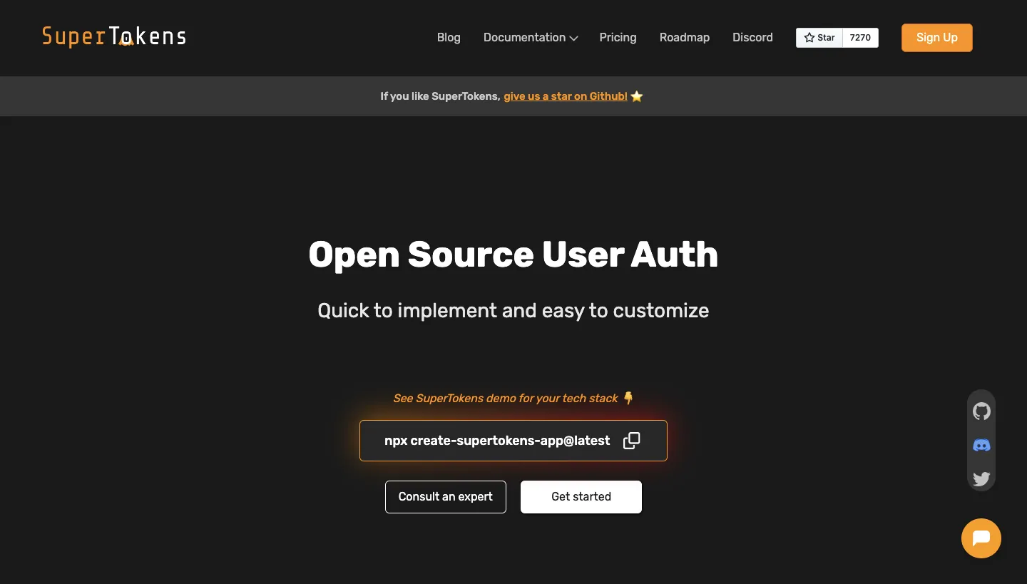Open Discord from the floating side panel
1027x584 pixels.
(x=981, y=445)
